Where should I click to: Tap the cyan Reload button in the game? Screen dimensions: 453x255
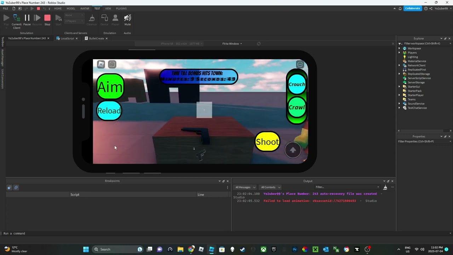[109, 111]
